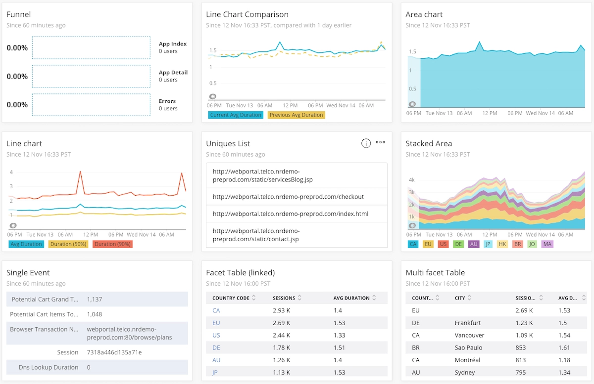Click the Single Event widget title
Viewport: 594px width, 384px height.
coord(28,272)
